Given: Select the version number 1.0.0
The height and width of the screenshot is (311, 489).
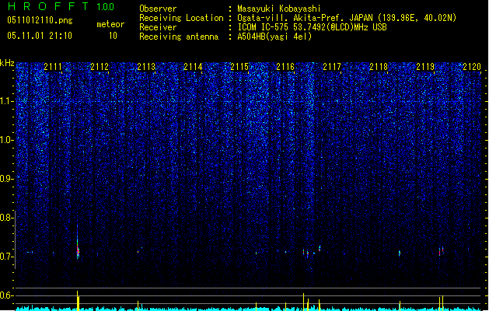Looking at the screenshot, I should point(106,7).
